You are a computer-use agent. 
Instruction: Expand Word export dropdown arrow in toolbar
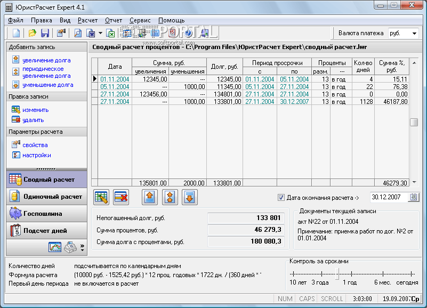pyautogui.click(x=100, y=33)
